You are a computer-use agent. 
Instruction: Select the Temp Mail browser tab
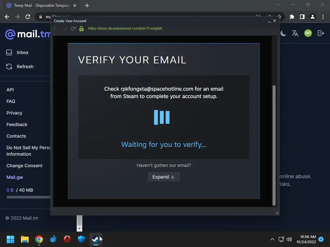click(x=42, y=5)
